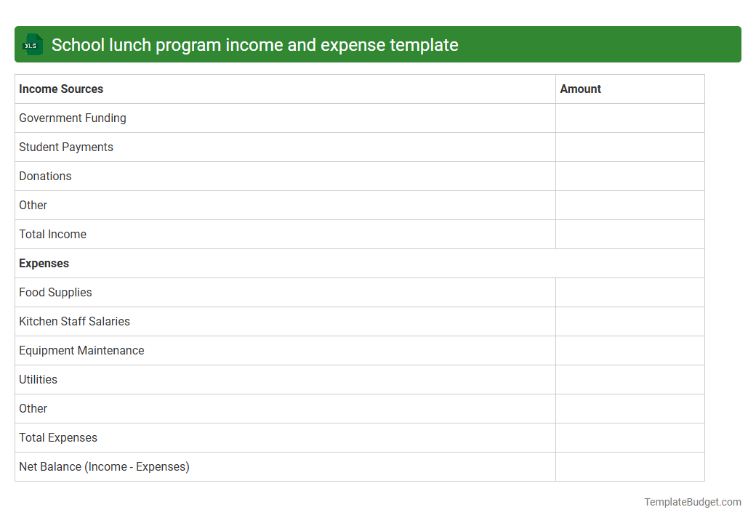Click the amount cell beside Government Funding

pyautogui.click(x=630, y=118)
